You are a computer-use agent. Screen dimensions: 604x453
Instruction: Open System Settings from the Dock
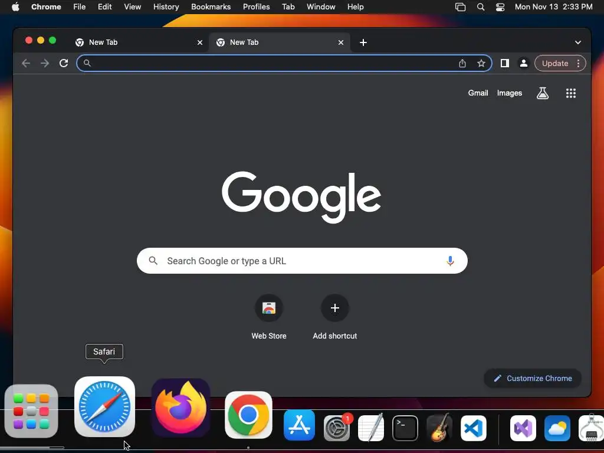click(x=337, y=428)
